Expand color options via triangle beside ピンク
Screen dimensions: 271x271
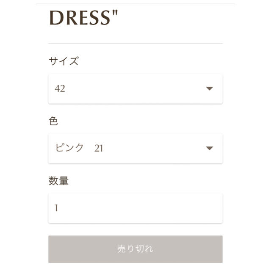(x=210, y=148)
